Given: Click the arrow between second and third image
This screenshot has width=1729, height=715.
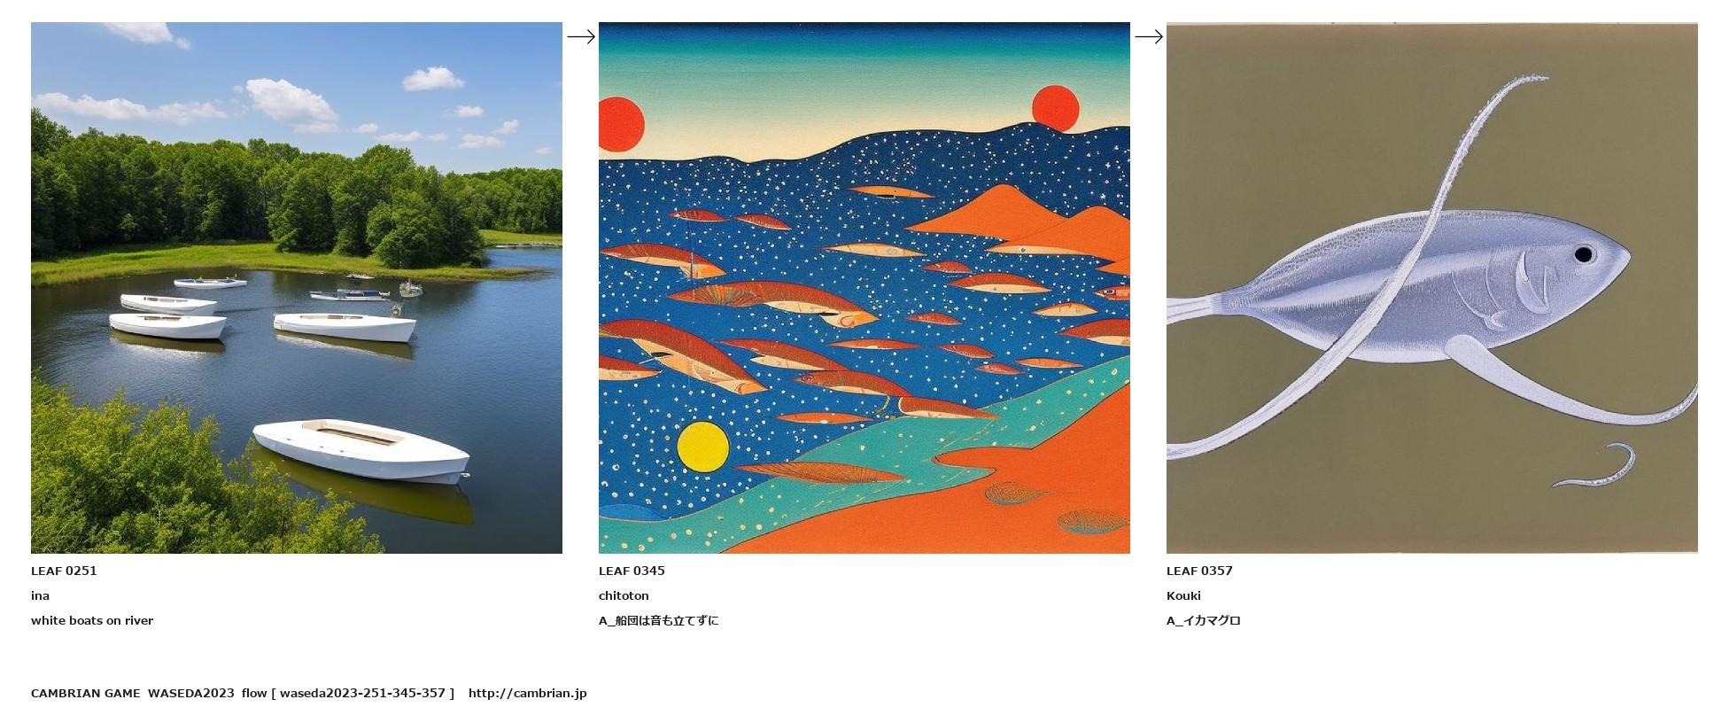Looking at the screenshot, I should point(1149,36).
